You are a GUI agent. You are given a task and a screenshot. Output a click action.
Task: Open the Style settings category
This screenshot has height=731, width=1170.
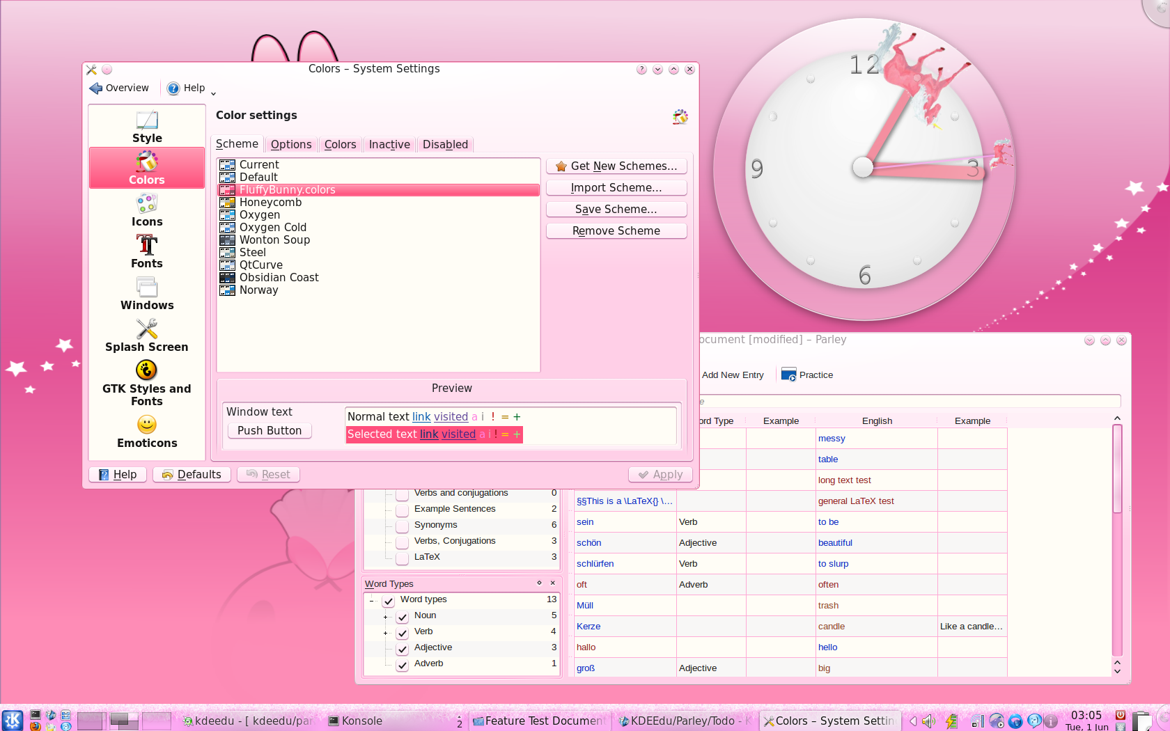(147, 127)
